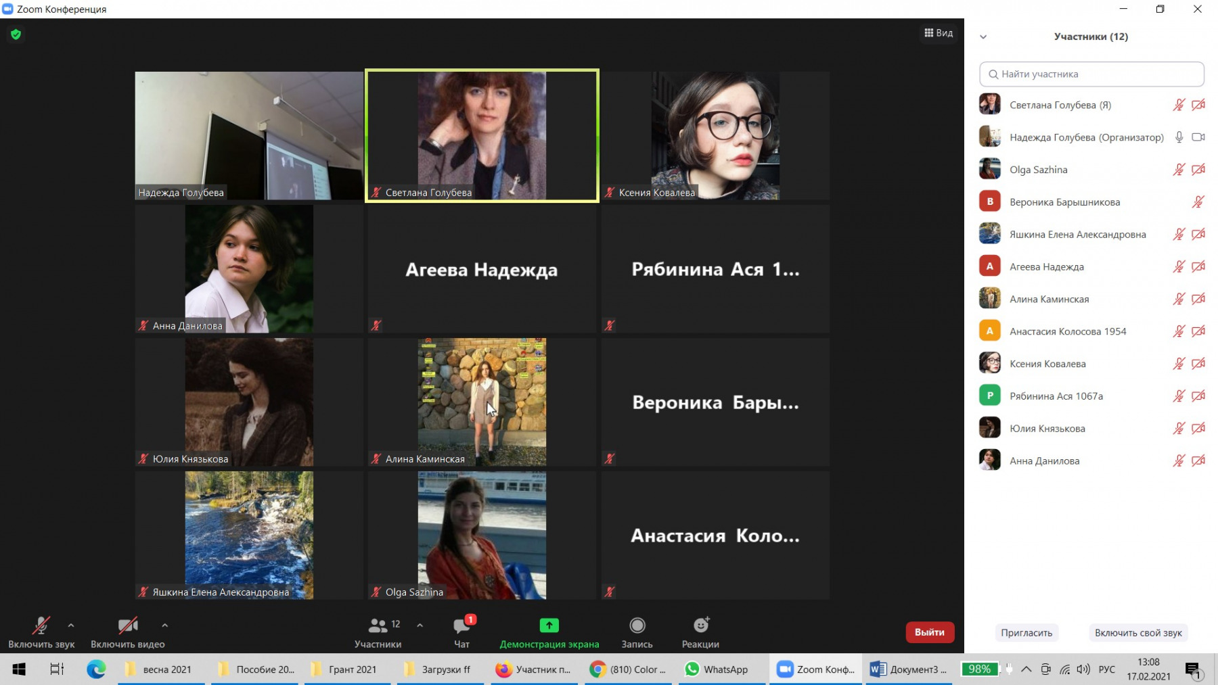
Task: Click the Найти участника search field
Action: [1091, 74]
